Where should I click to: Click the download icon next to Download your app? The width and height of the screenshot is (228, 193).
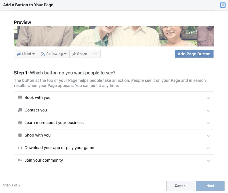tap(20, 148)
